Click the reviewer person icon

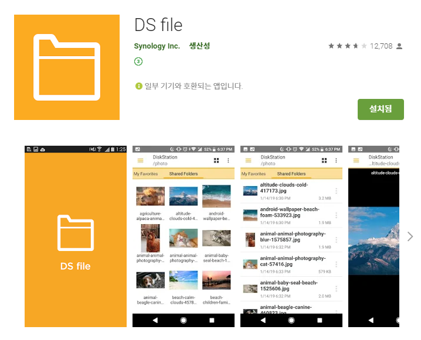click(399, 46)
